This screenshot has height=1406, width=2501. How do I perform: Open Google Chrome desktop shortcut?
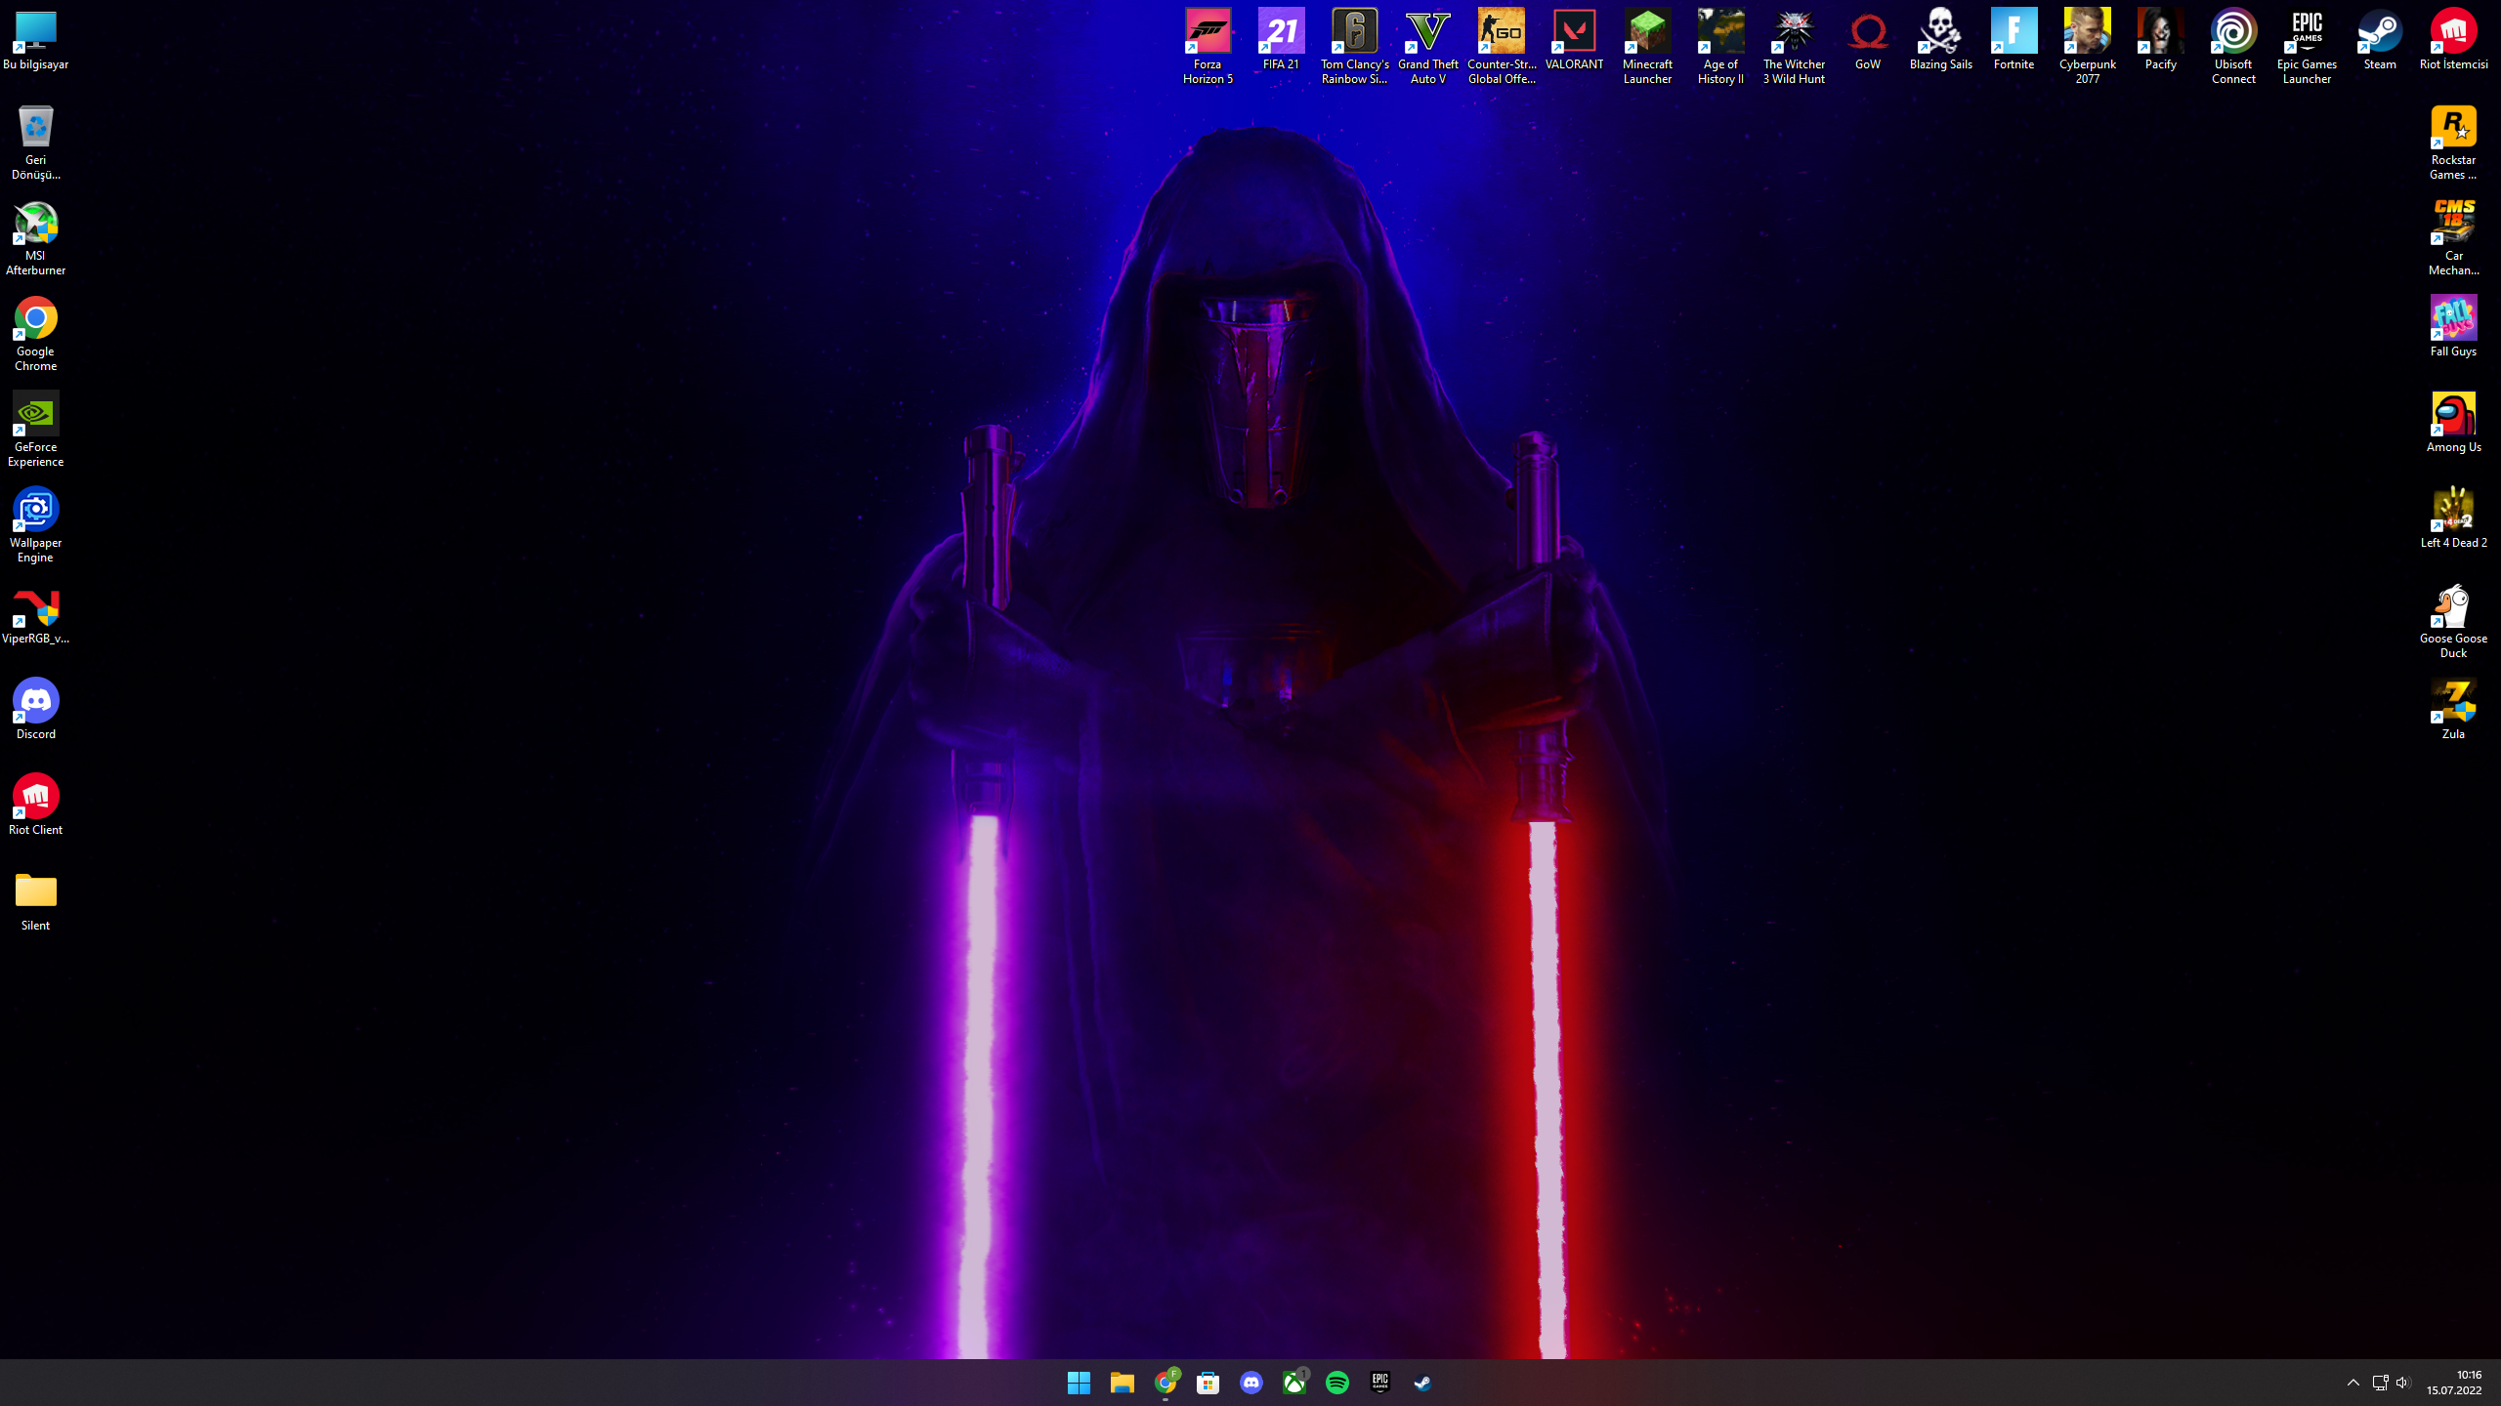pyautogui.click(x=35, y=335)
